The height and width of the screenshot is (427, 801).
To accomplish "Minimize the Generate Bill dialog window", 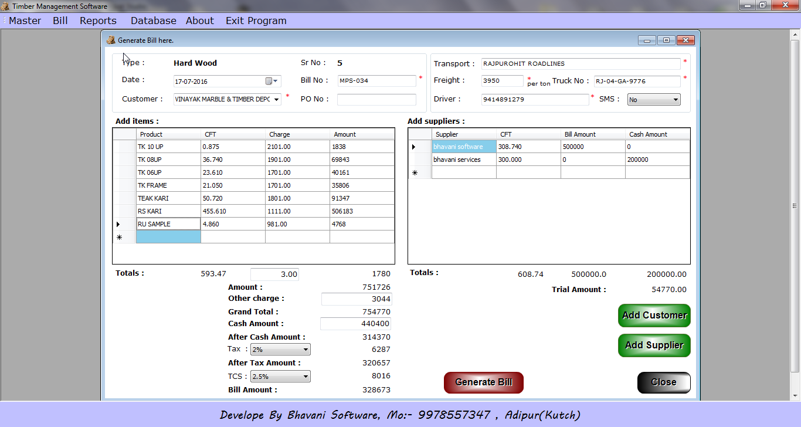I will [647, 40].
